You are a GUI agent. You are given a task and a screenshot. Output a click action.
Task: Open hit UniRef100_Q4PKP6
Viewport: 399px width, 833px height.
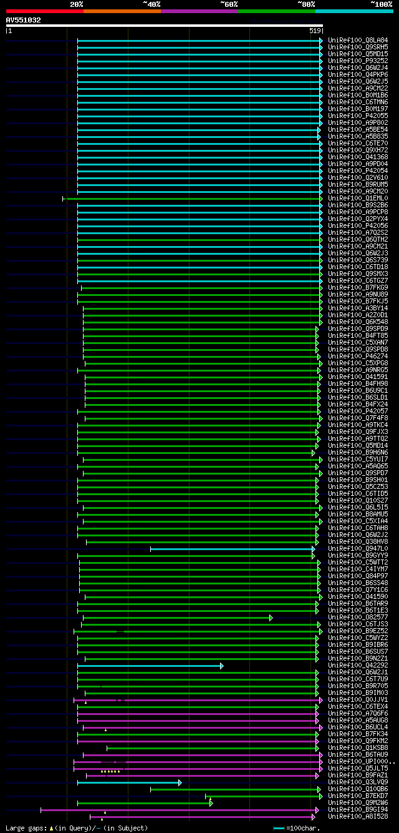tap(358, 75)
